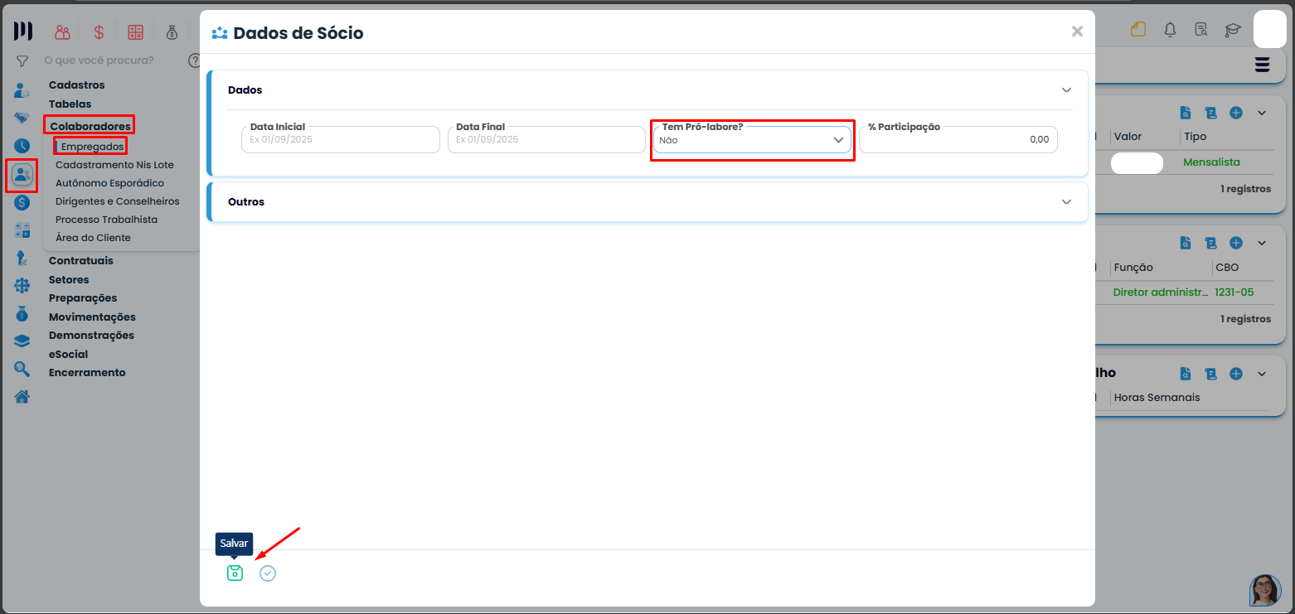The width and height of the screenshot is (1295, 614).
Task: Expand the Encerramento menu
Action: [x=87, y=372]
